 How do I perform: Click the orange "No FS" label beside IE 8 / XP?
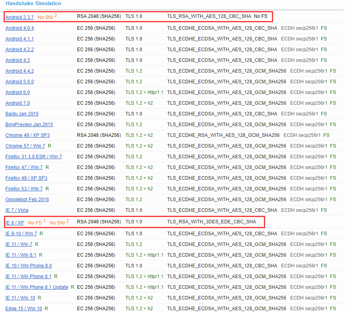tap(35, 223)
